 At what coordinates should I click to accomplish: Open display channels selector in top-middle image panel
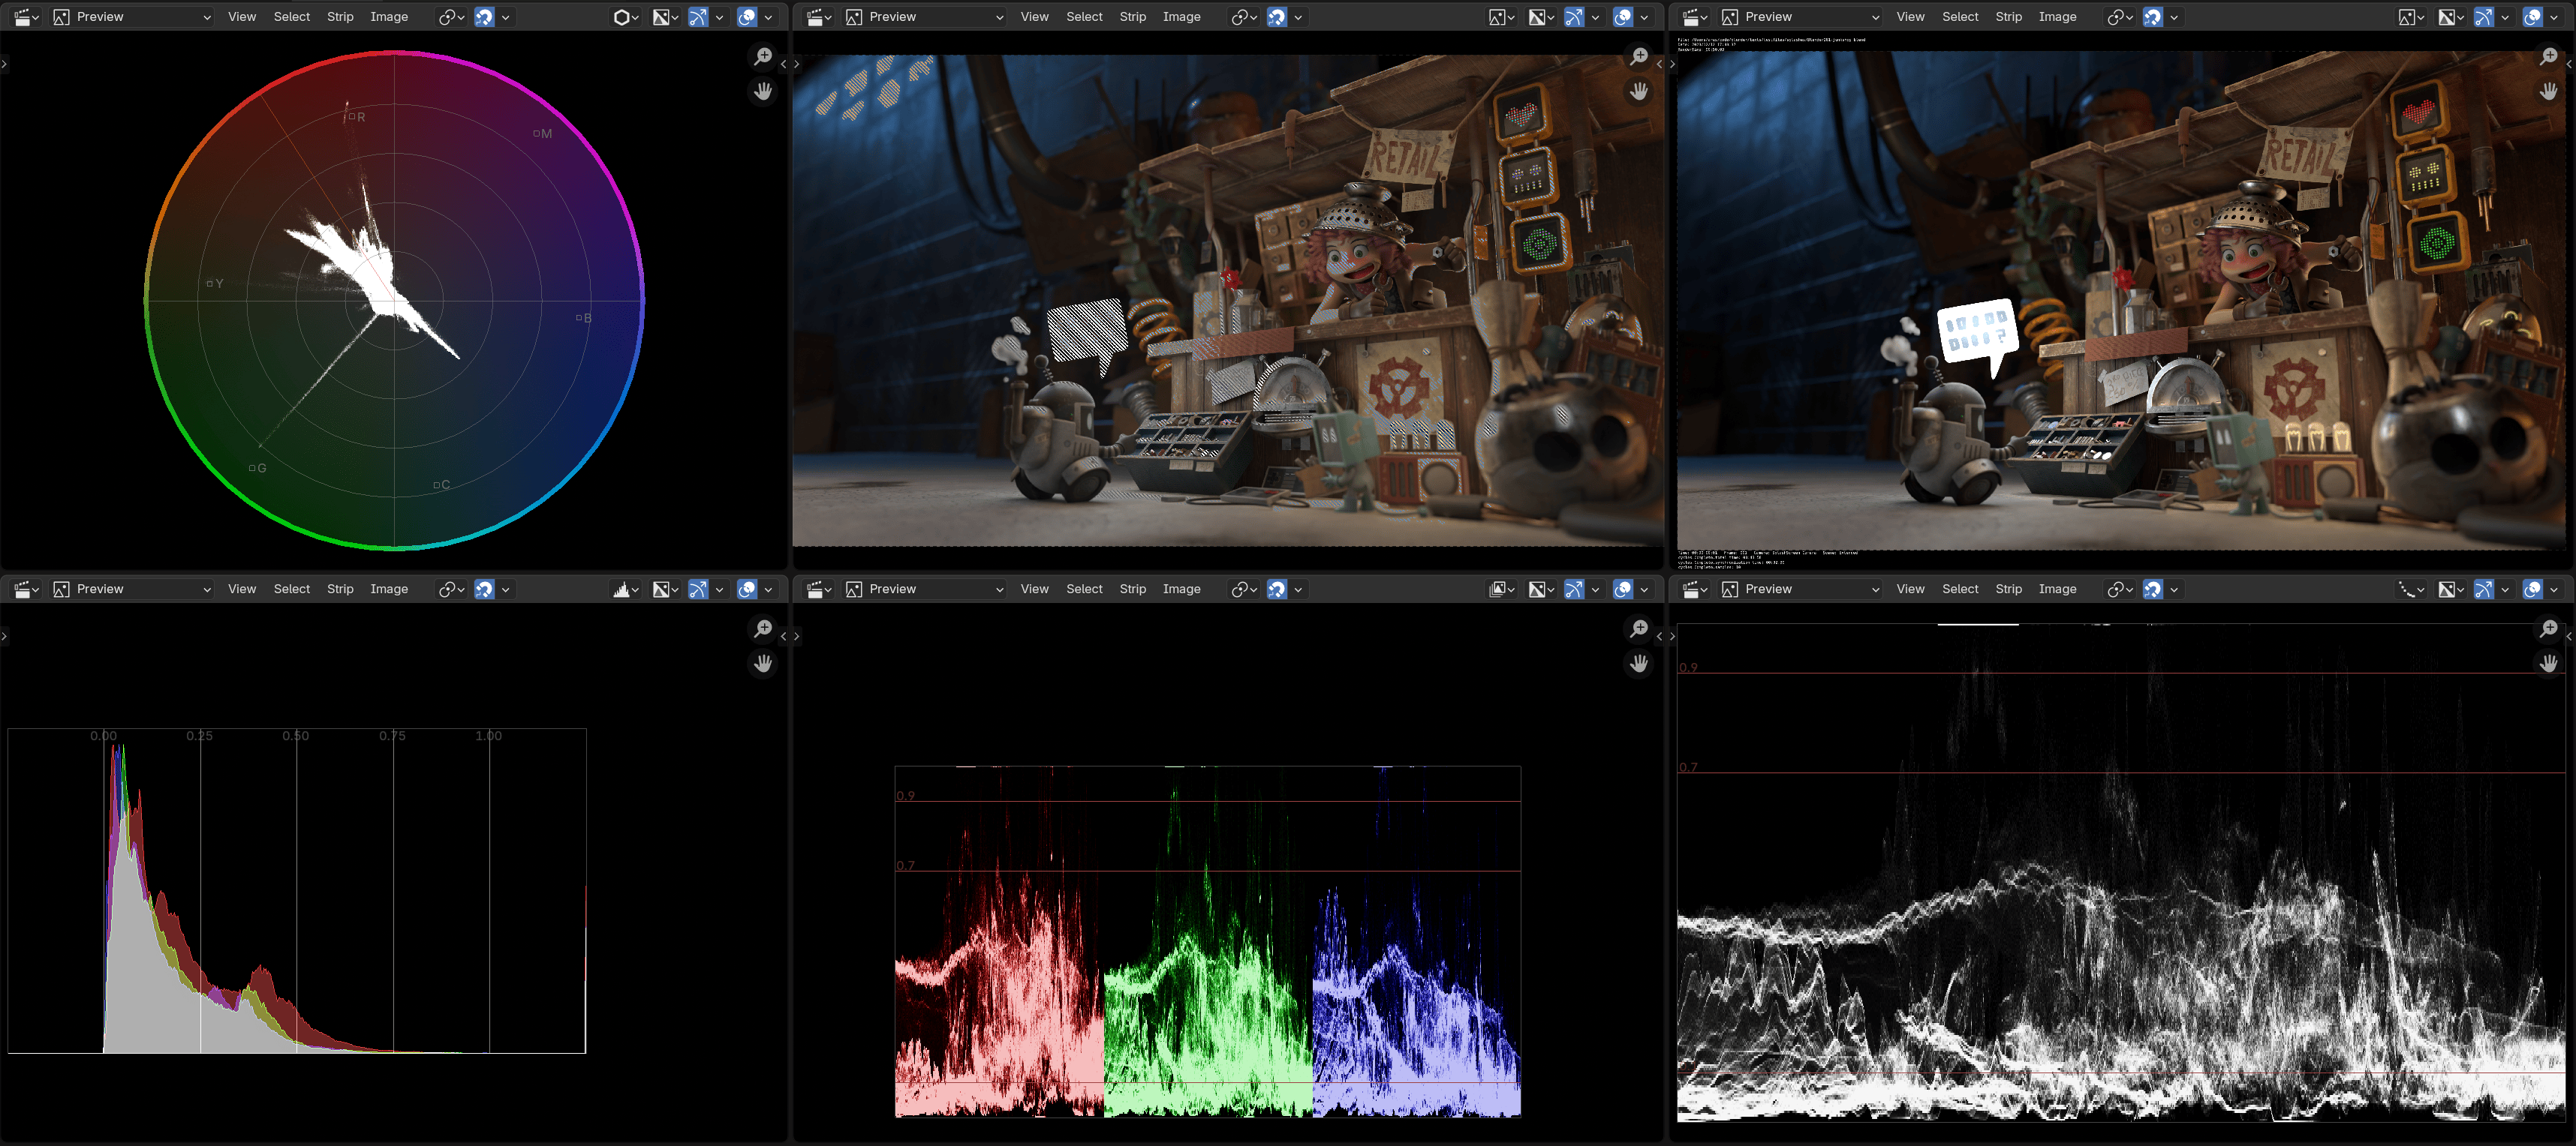pyautogui.click(x=1541, y=17)
